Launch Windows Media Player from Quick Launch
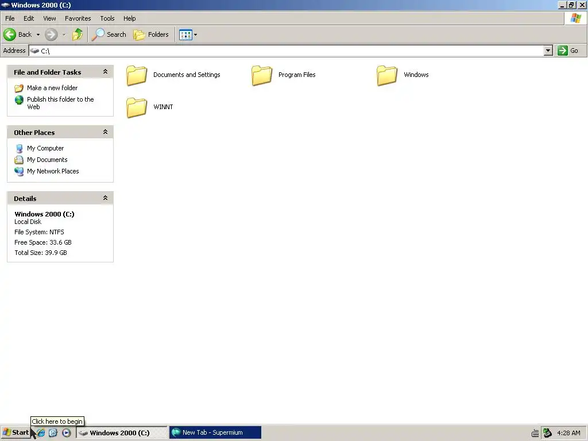This screenshot has width=588, height=441. pos(66,433)
